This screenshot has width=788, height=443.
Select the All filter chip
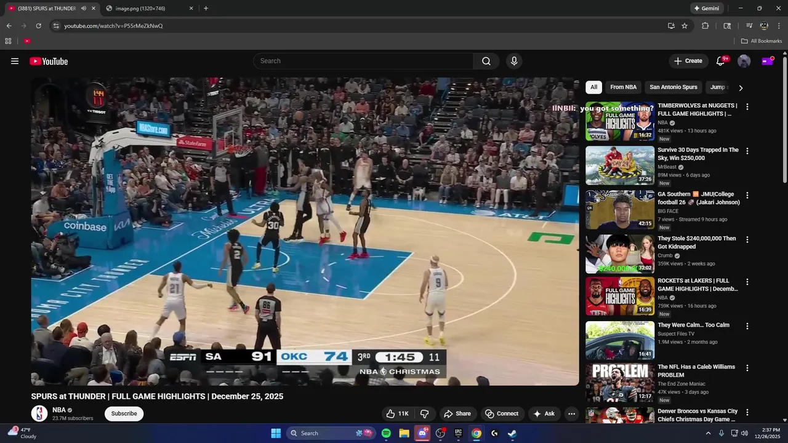[x=593, y=87]
